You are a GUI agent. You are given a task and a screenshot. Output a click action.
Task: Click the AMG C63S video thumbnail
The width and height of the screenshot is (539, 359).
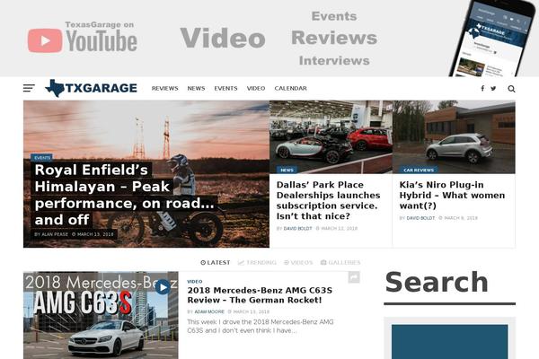[x=101, y=315]
